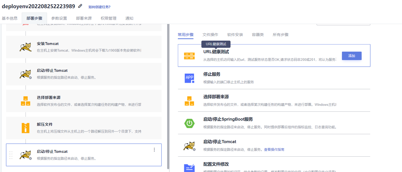Switch to the 通知 tab
This screenshot has width=402, height=172.
(x=129, y=18)
